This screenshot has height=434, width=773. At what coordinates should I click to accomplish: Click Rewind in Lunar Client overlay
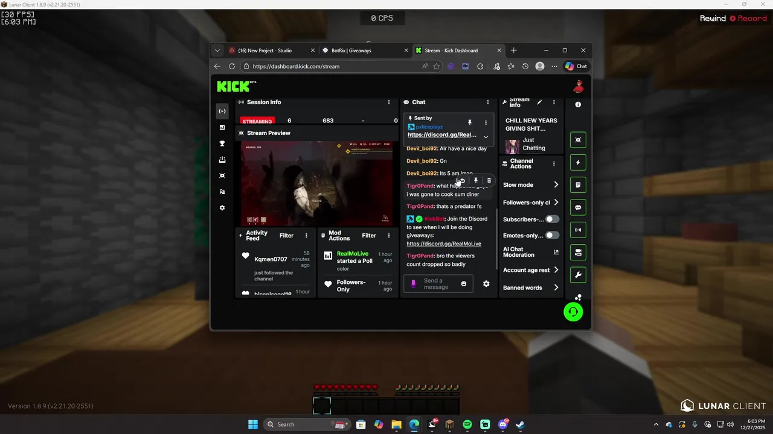[x=713, y=18]
